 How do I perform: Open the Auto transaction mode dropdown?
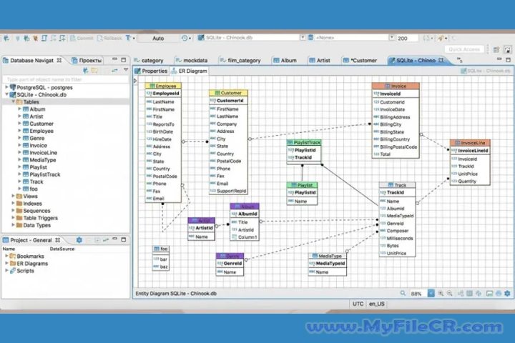click(x=158, y=39)
